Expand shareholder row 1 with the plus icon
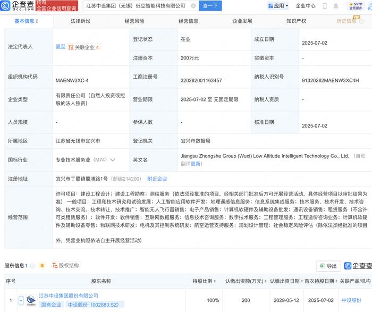This screenshot has width=372, height=312. click(x=21, y=301)
